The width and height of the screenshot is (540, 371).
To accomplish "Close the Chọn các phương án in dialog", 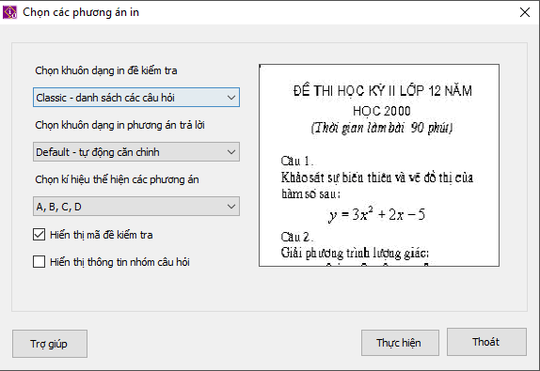I will pos(525,12).
